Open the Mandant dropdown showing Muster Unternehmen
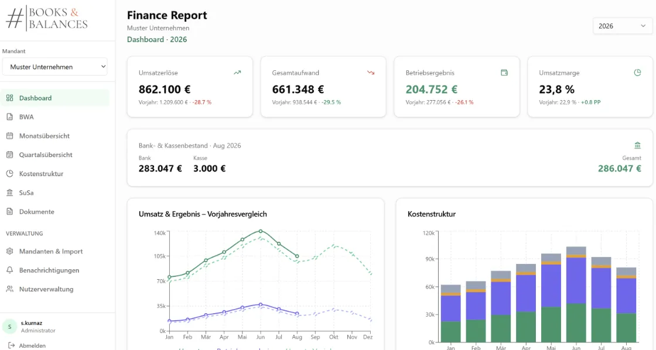This screenshot has width=656, height=350. pyautogui.click(x=55, y=67)
